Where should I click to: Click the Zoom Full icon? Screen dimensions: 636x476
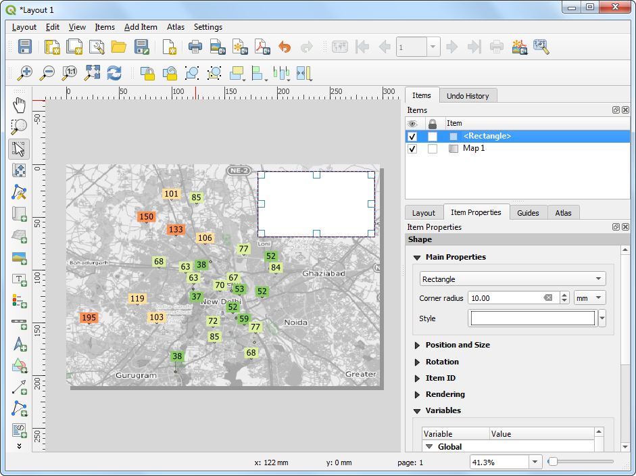[92, 73]
